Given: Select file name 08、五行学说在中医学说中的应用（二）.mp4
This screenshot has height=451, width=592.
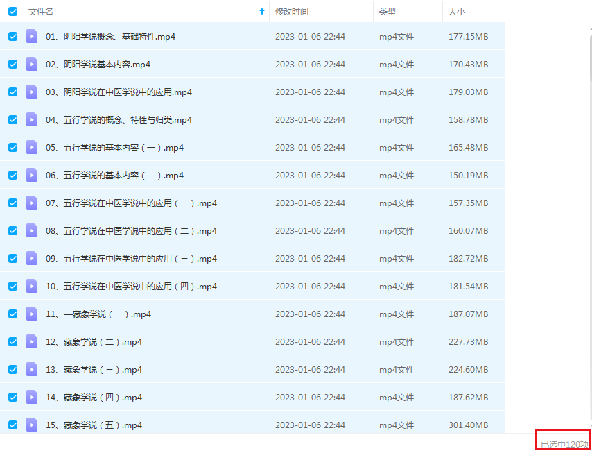Looking at the screenshot, I should click(x=132, y=231).
